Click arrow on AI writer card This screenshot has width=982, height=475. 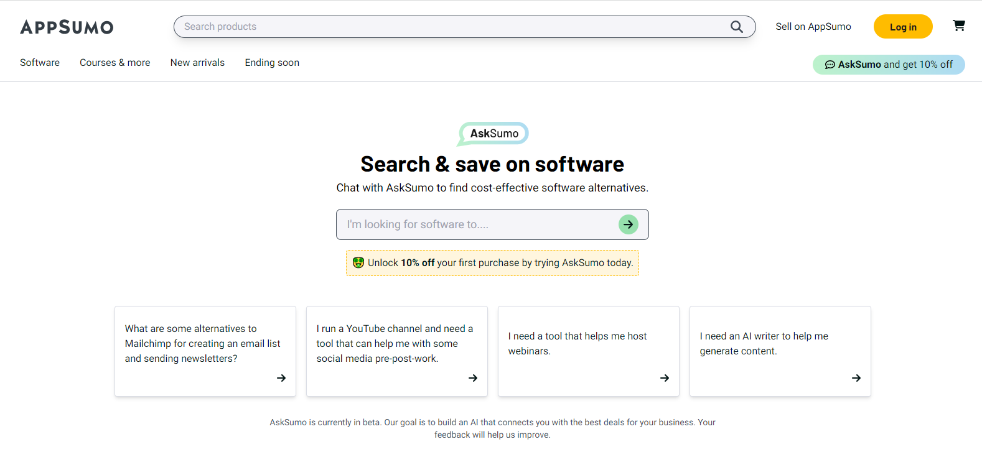point(856,378)
